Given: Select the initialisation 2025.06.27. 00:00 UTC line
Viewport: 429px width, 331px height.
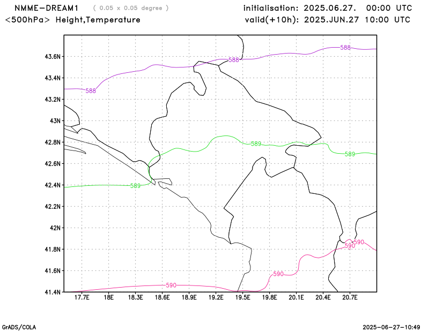Looking at the screenshot, I should pyautogui.click(x=328, y=8).
